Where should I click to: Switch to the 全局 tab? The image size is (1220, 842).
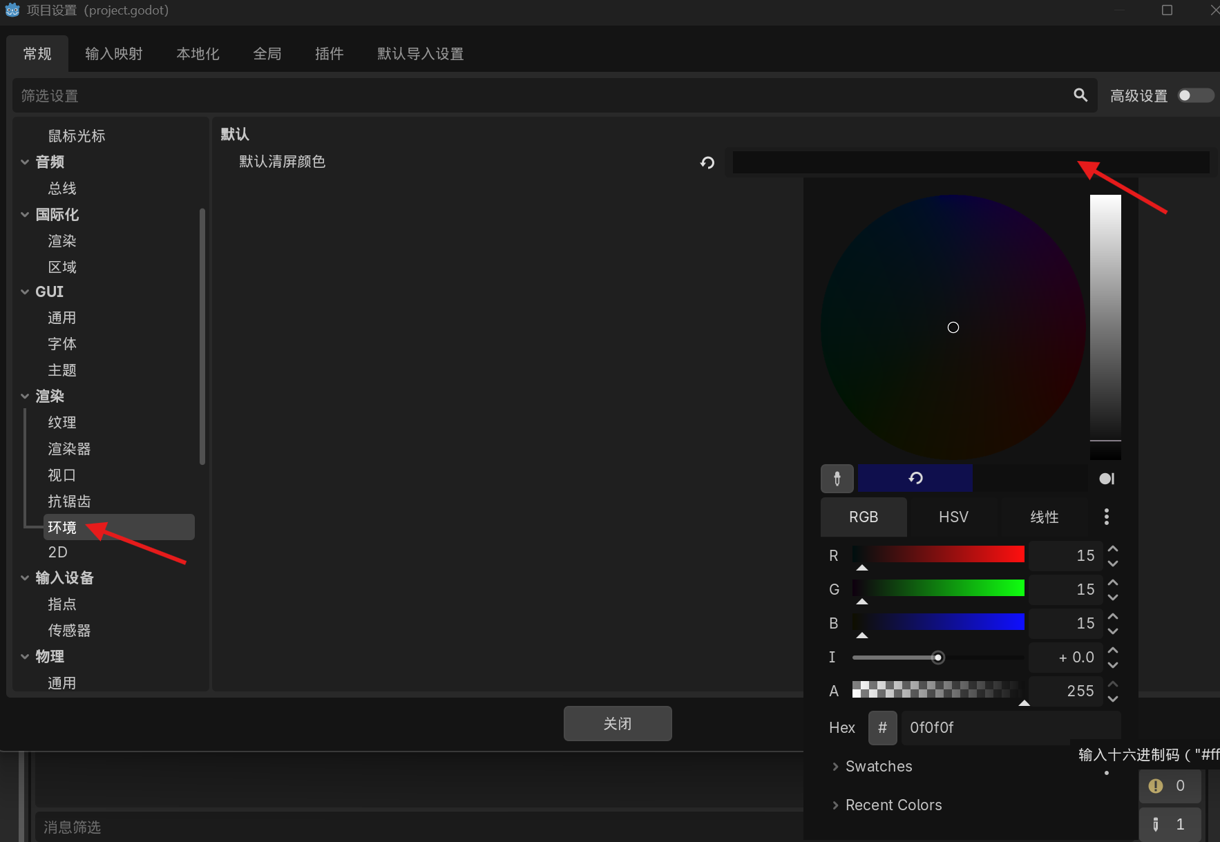267,54
